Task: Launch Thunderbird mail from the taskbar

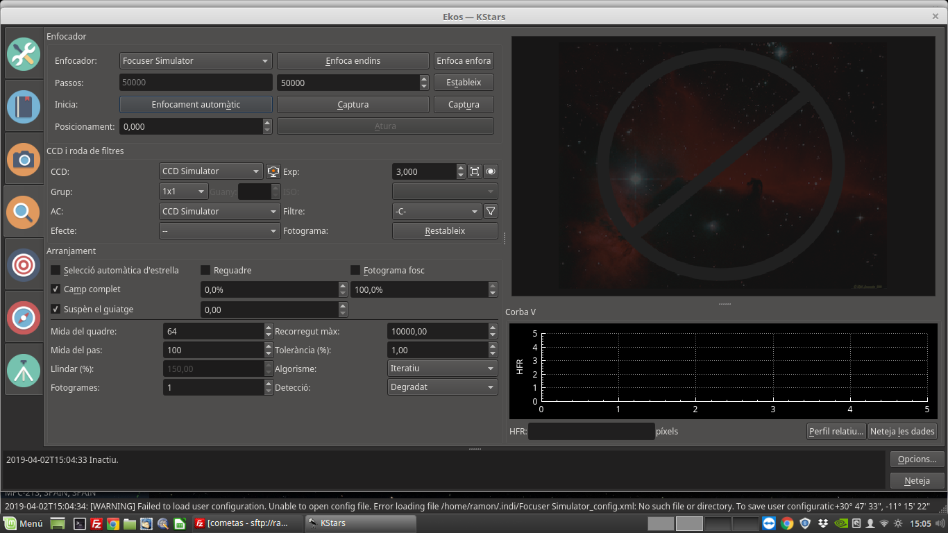Action: point(146,523)
